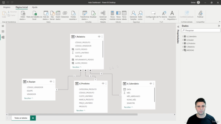This screenshot has height=124, width=221.
Task: Toggle visibility of d_Calendário table
Action: (151, 84)
